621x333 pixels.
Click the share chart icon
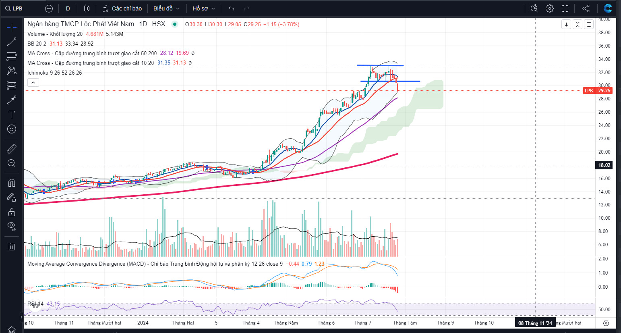586,8
